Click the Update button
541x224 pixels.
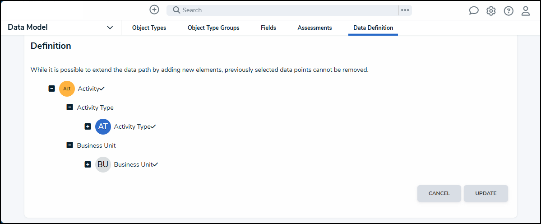point(486,193)
